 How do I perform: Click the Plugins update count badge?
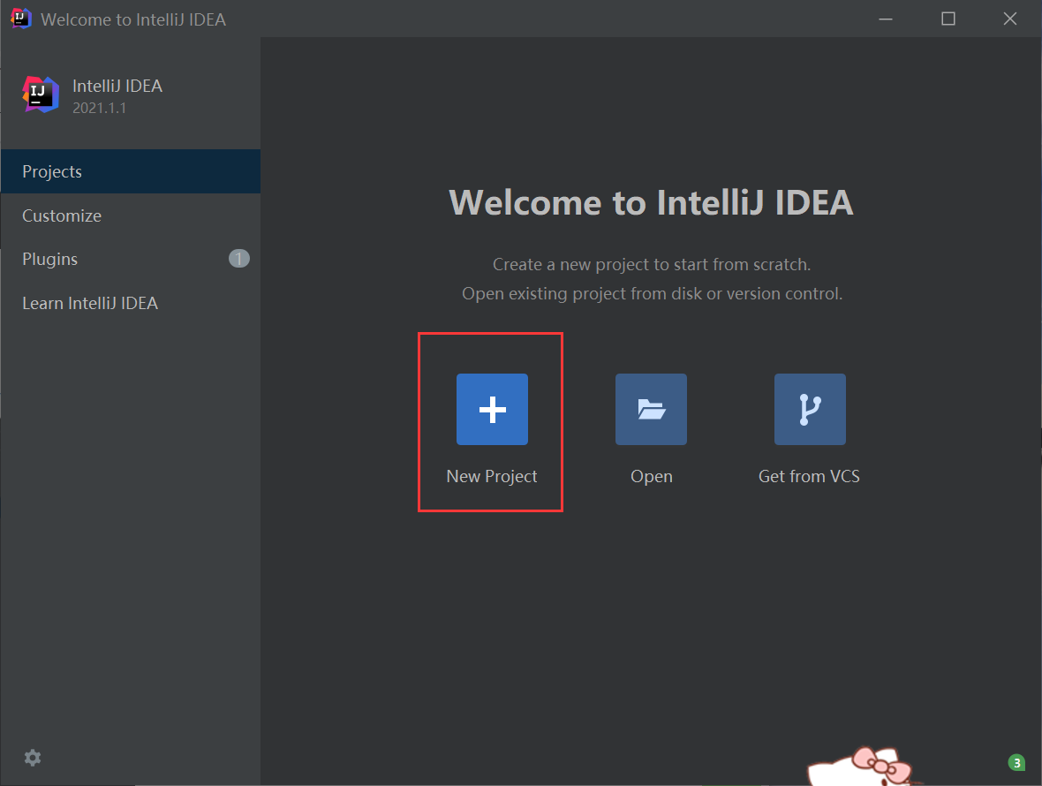(239, 259)
